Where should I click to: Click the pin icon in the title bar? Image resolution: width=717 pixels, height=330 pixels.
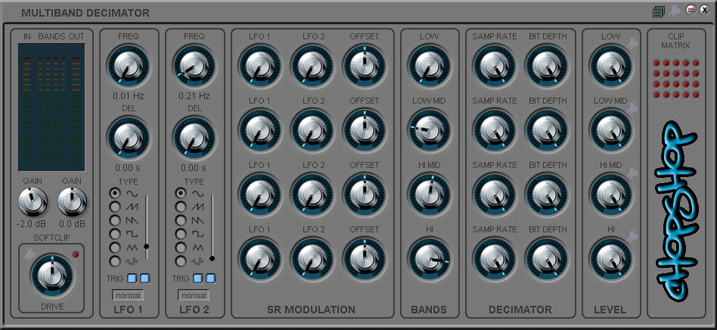[x=673, y=11]
